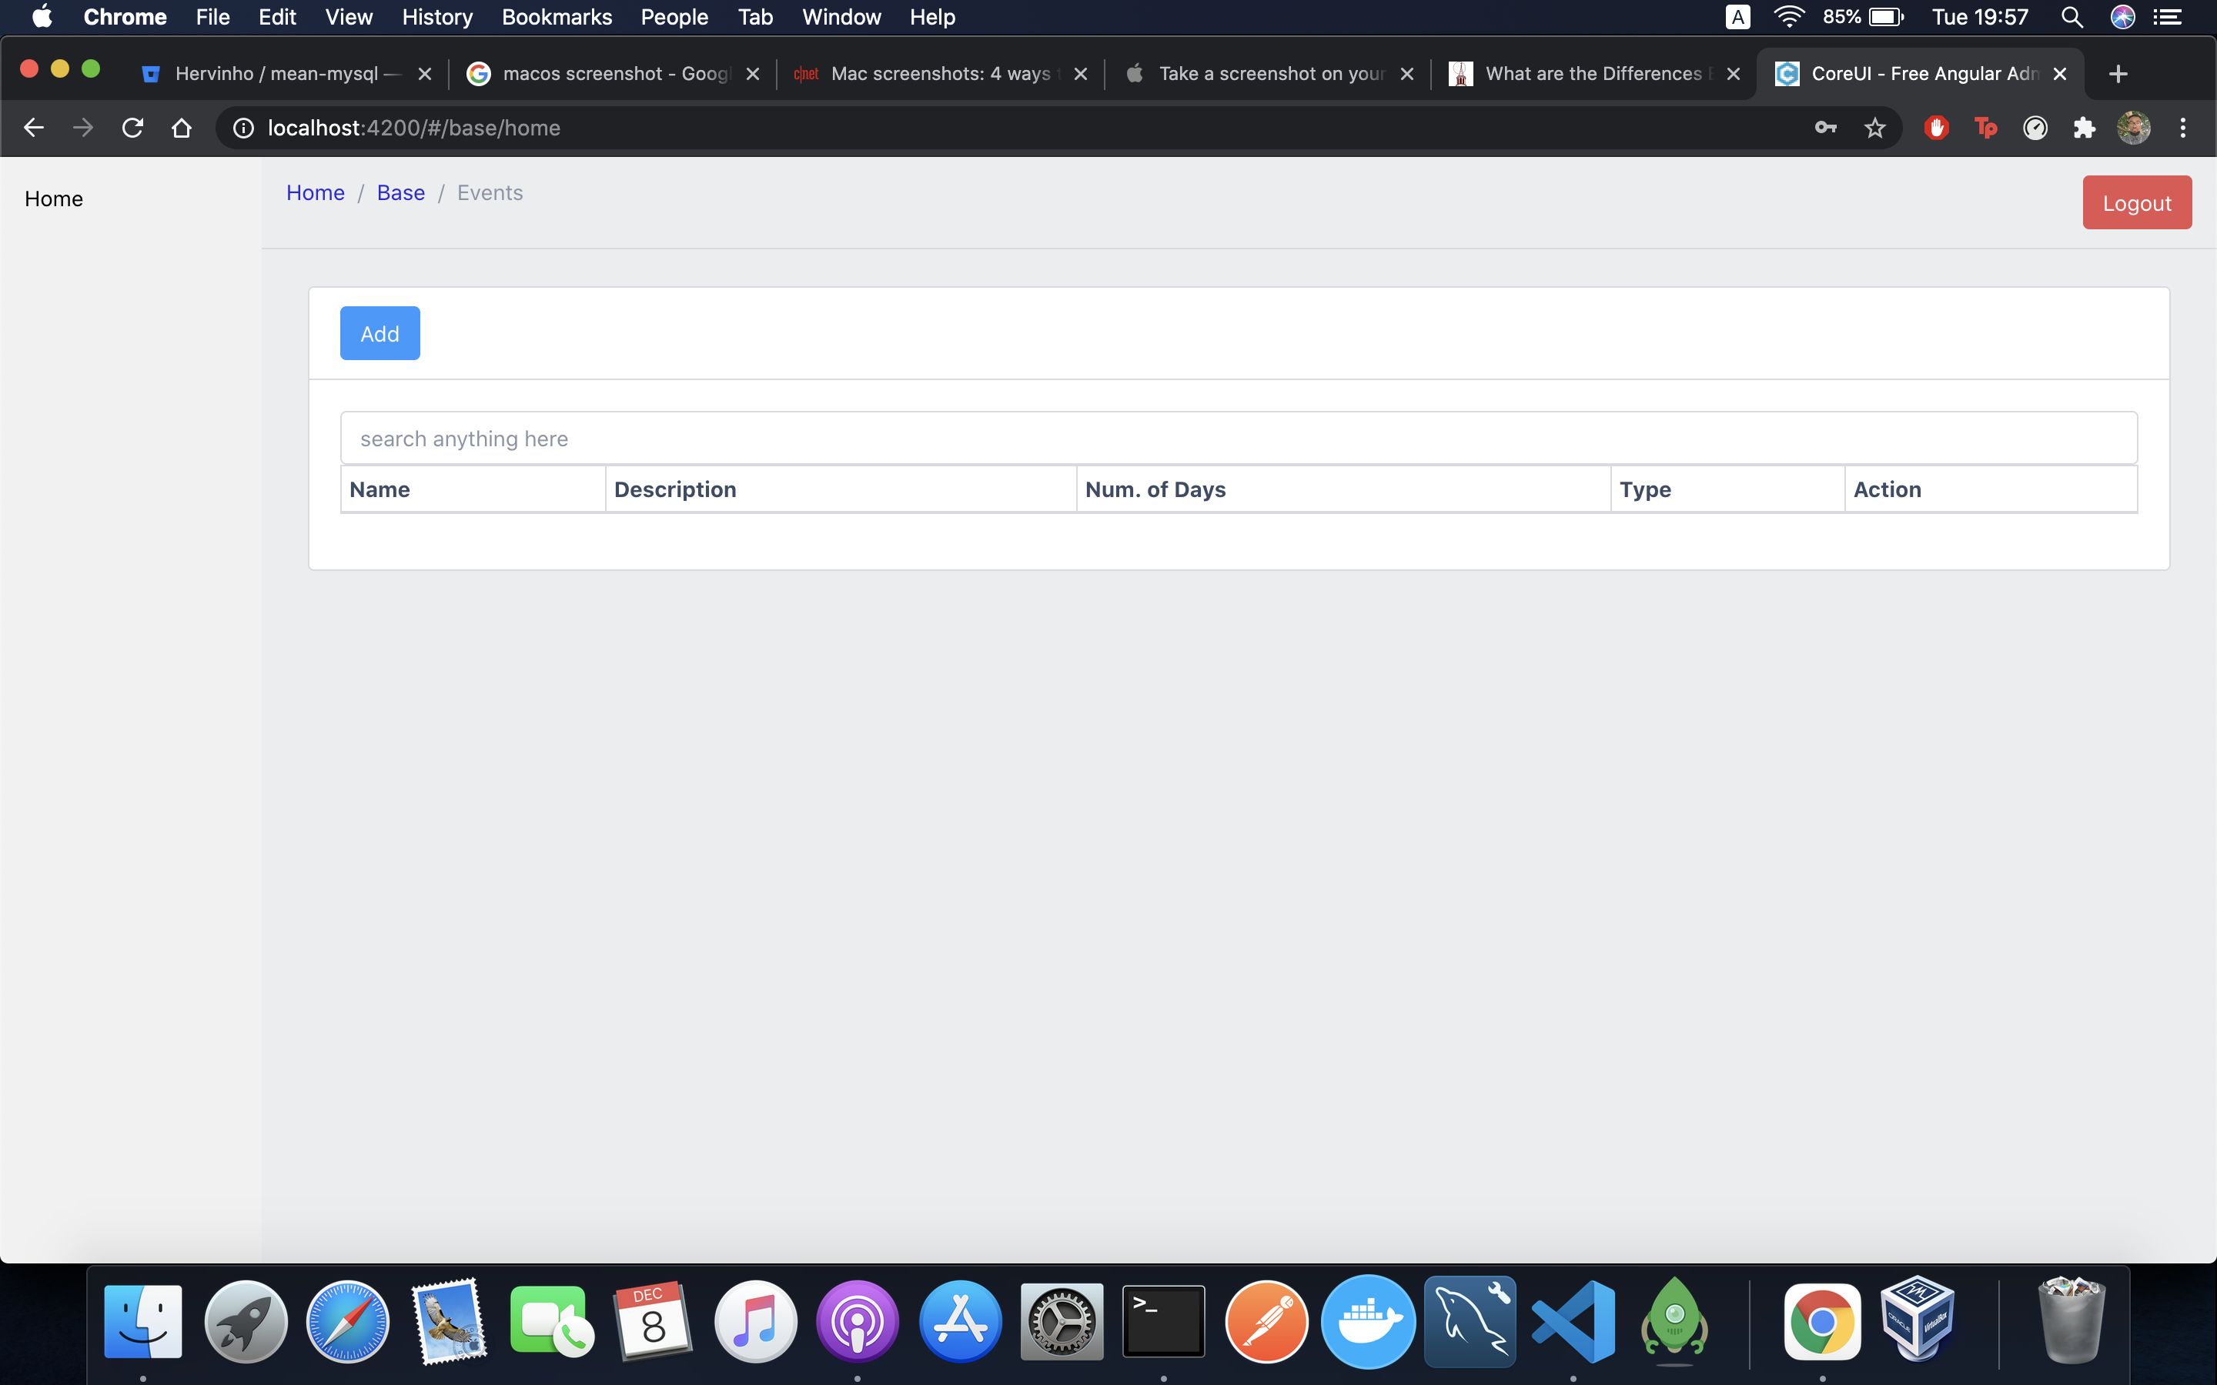Open the Bookmarks menu in the menu bar
Image resolution: width=2217 pixels, height=1385 pixels.
[x=556, y=18]
